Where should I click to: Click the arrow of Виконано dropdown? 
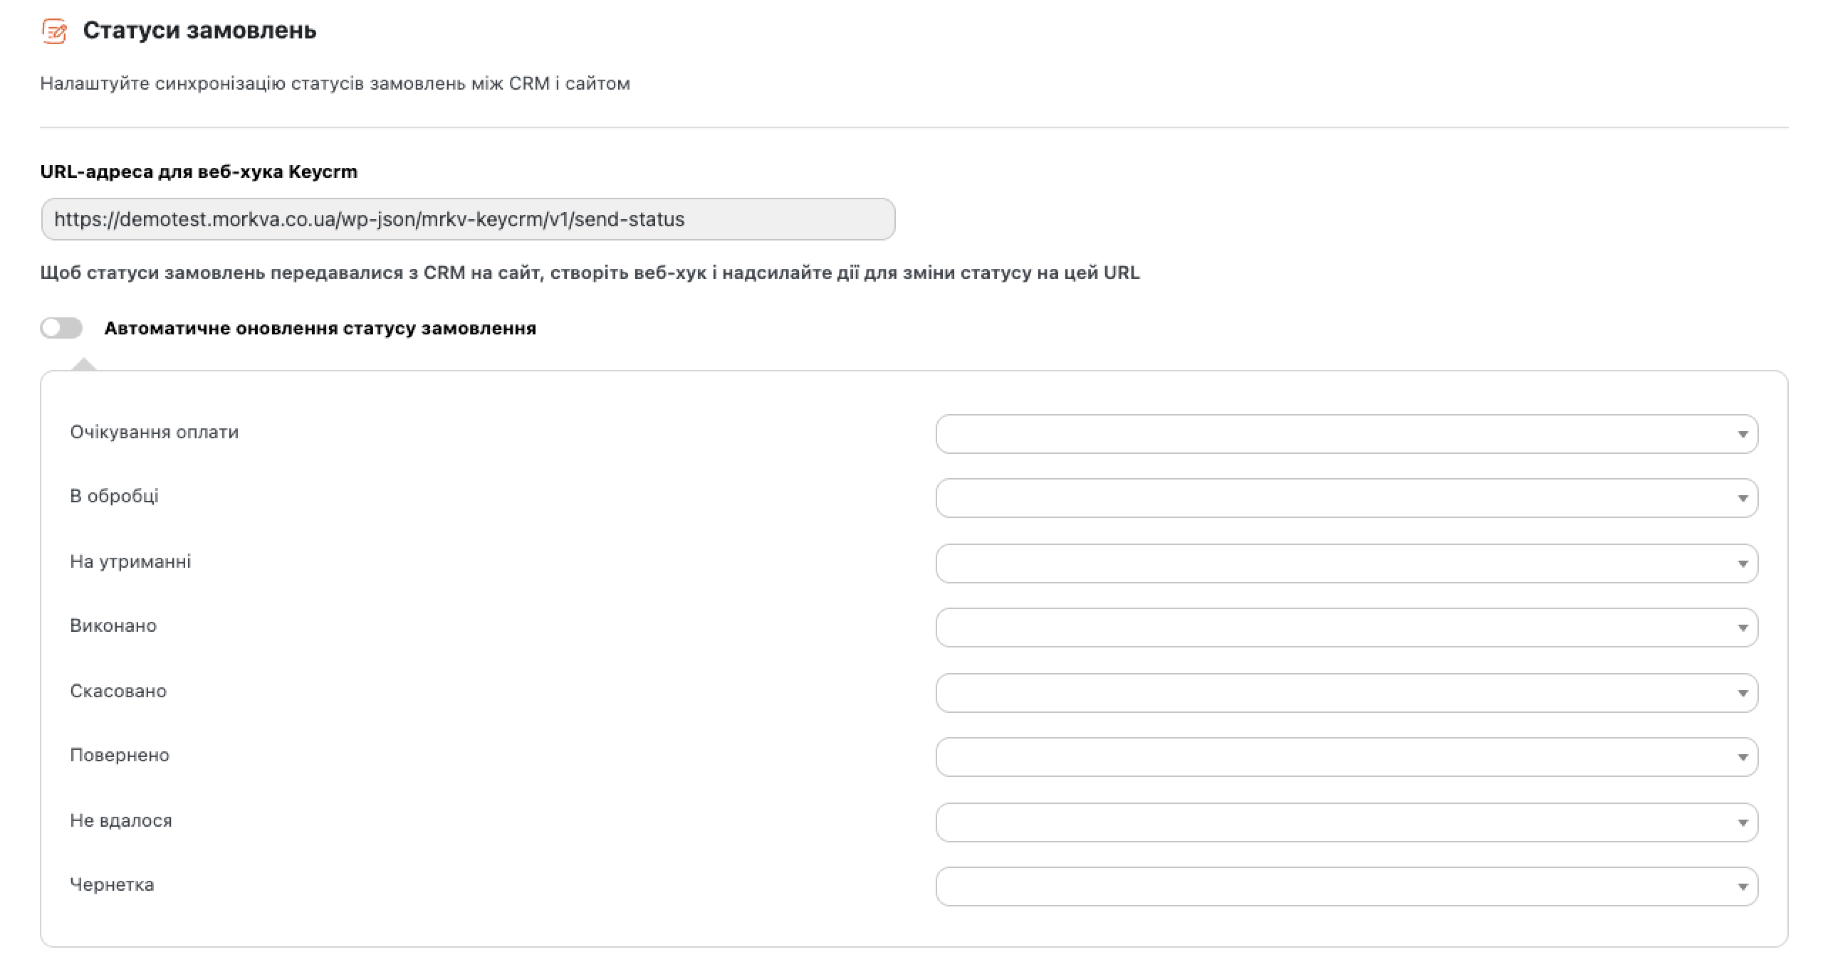[x=1743, y=628]
